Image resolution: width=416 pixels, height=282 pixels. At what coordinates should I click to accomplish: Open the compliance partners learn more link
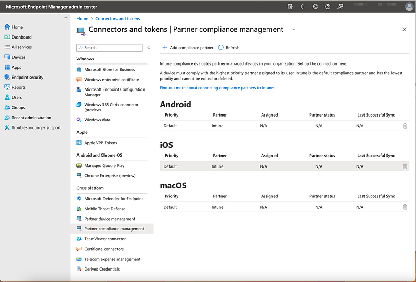(x=217, y=88)
